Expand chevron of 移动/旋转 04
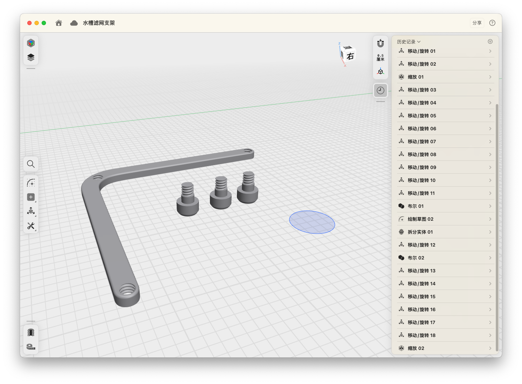 [x=490, y=103]
